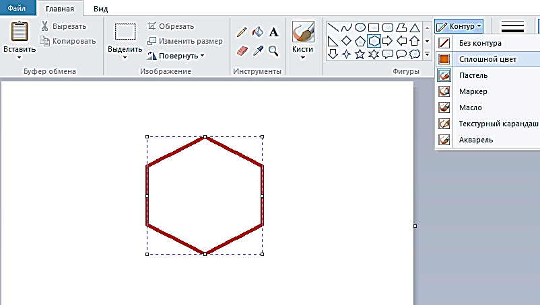Choose the Cloud callout shape
This screenshot has width=540, height=305.
[415, 54]
